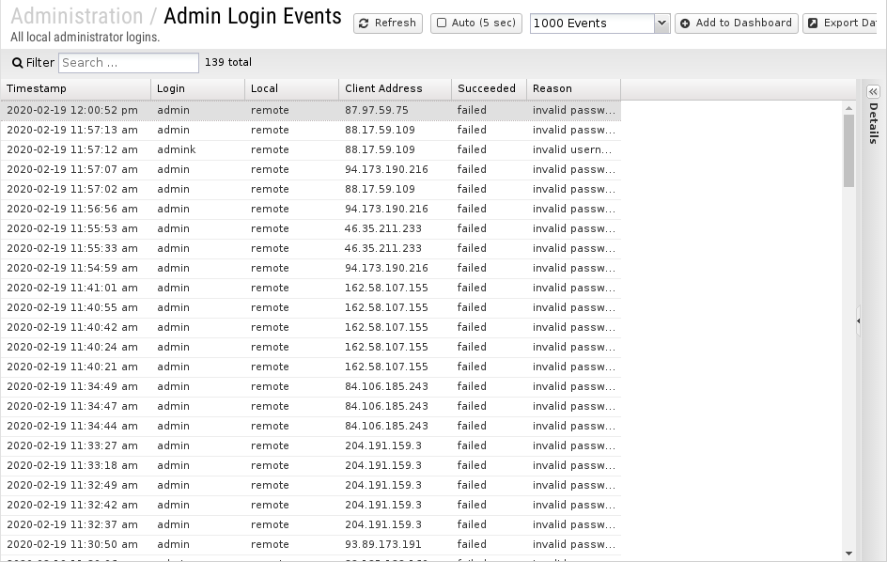This screenshot has width=887, height=562.
Task: Select row with timestamp 11:56:56 am
Action: point(311,210)
